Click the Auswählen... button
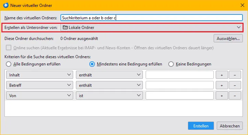This screenshot has width=248, height=135. [x=228, y=38]
